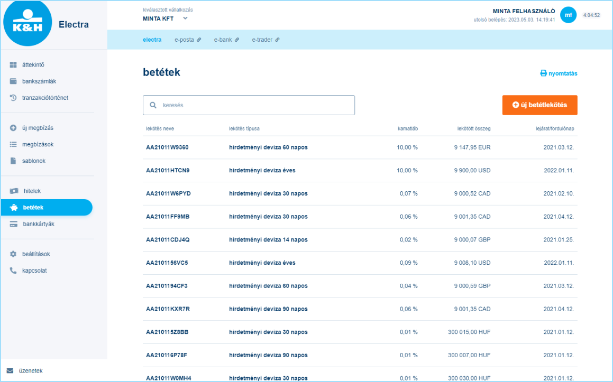
Task: Open tranzakciótörténet history icon
Action: 13,98
